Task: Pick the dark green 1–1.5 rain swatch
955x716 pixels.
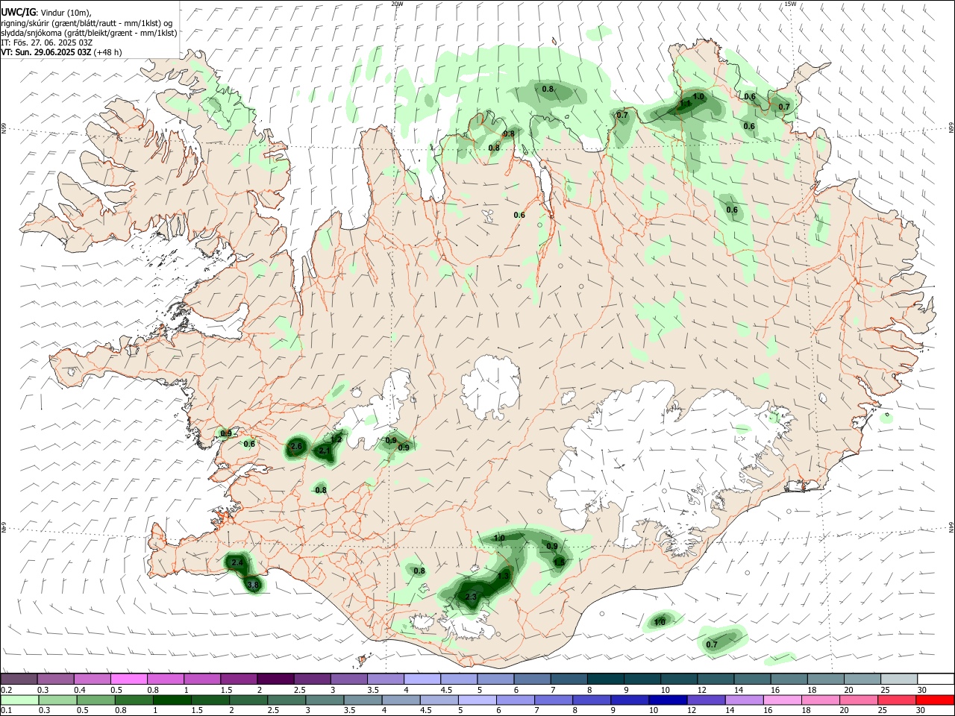Action: click(172, 700)
